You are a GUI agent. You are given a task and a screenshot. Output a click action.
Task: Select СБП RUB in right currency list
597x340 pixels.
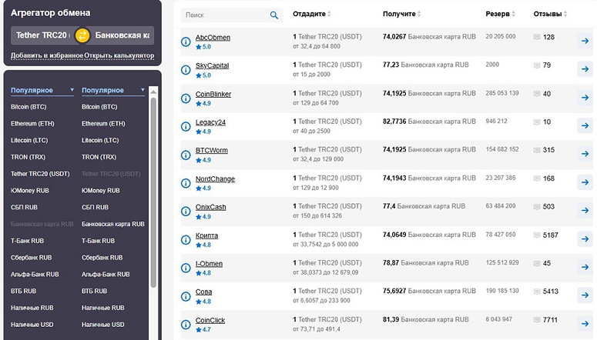(96, 207)
